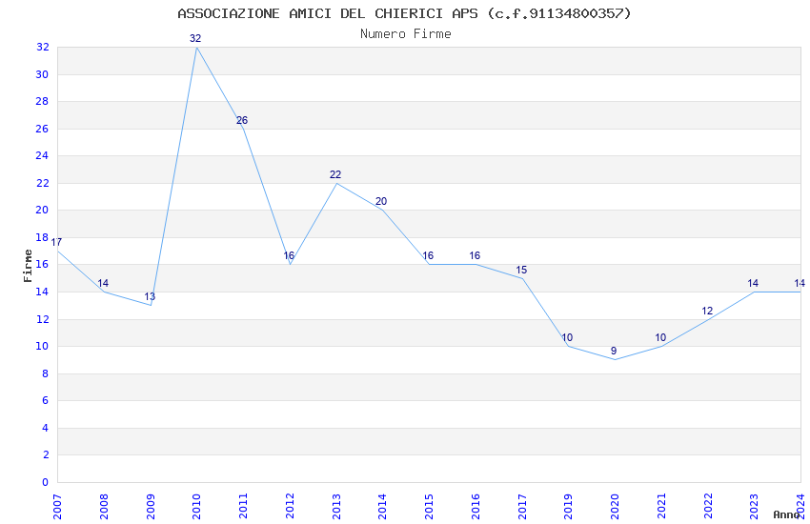The width and height of the screenshot is (810, 524).
Task: Click the y-axis value 20
Action: [x=42, y=210]
